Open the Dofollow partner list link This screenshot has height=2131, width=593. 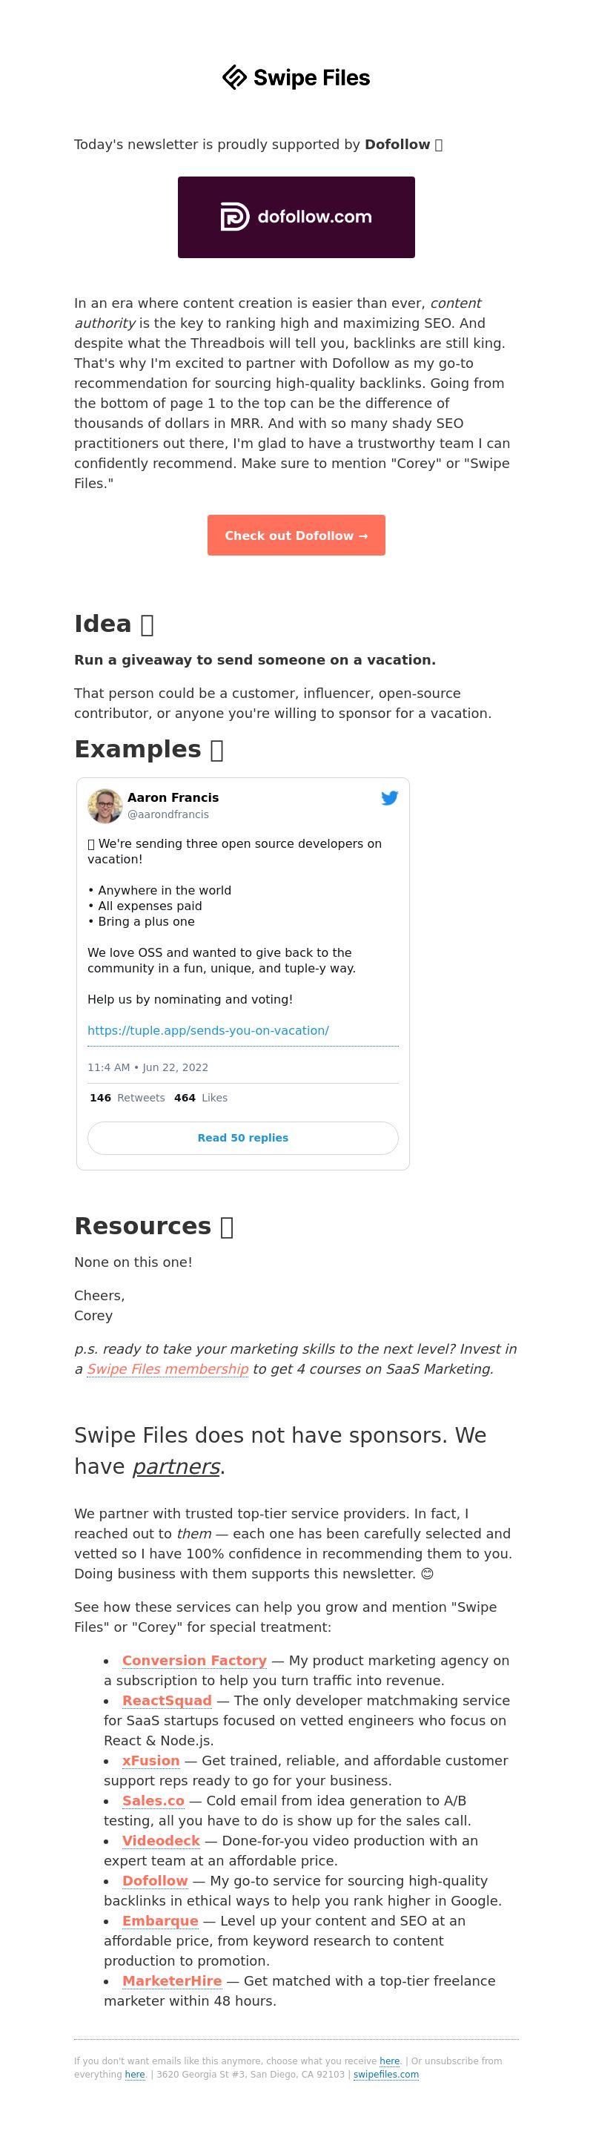156,1880
